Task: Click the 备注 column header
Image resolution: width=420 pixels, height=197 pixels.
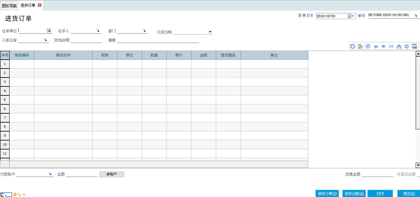Action: [274, 55]
